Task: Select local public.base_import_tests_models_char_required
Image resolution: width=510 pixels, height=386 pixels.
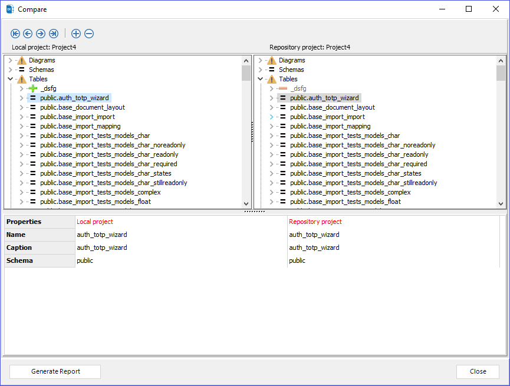Action: tap(108, 164)
